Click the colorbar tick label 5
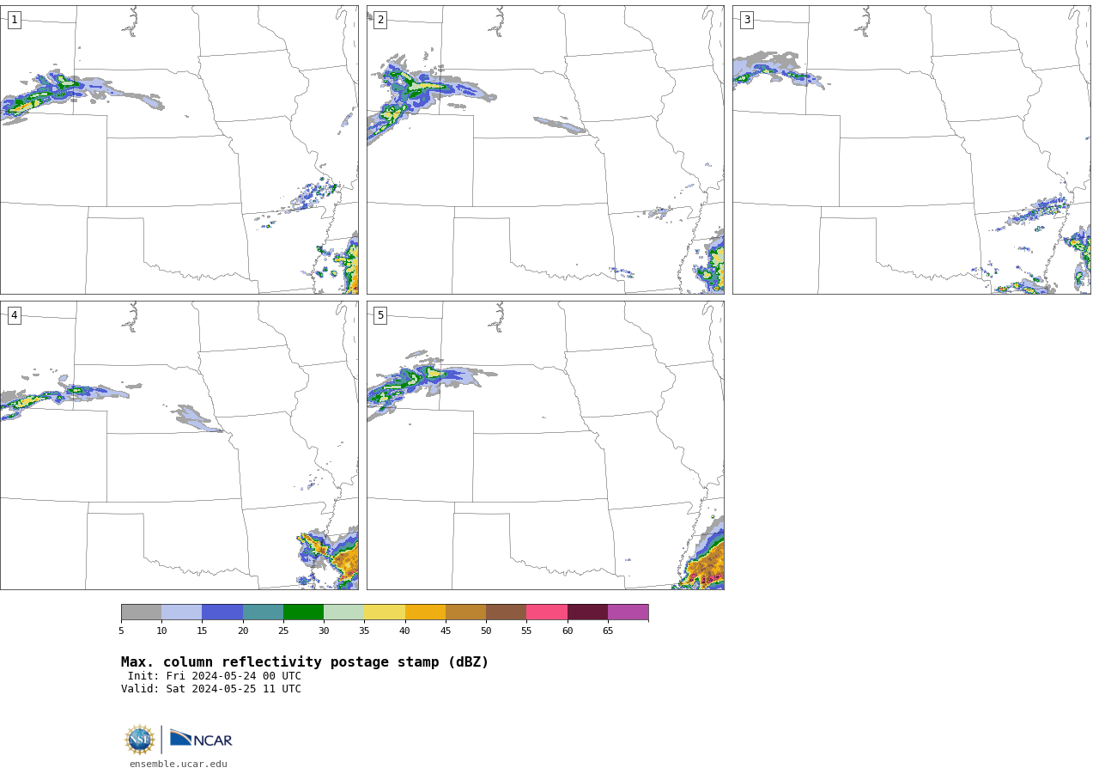This screenshot has width=1099, height=774. [121, 631]
